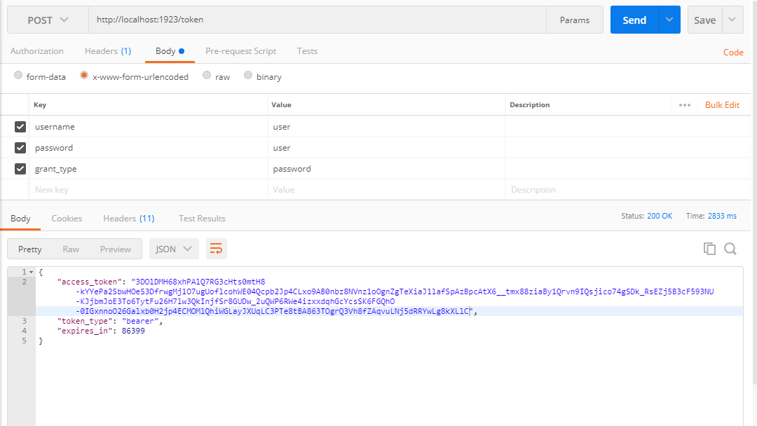Fill the empty Value field of new row

pos(386,190)
